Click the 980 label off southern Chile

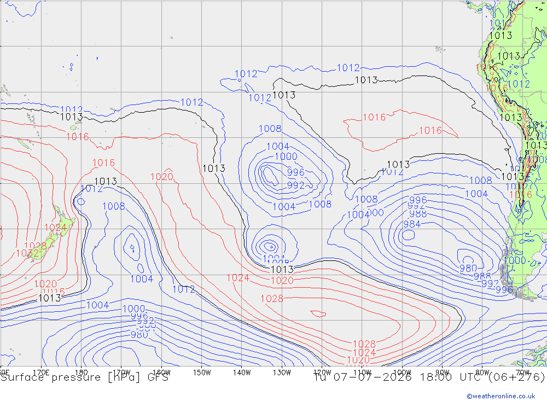[x=468, y=268]
